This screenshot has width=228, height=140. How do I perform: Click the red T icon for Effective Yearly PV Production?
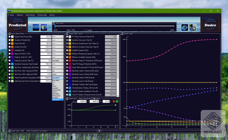coord(70,61)
